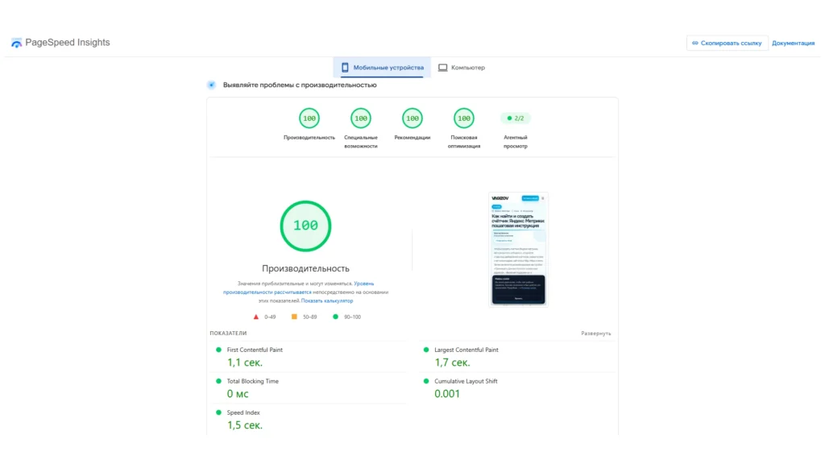This screenshot has height=464, width=825.
Task: Copy link with Скопировать ссылку button
Action: 727,43
